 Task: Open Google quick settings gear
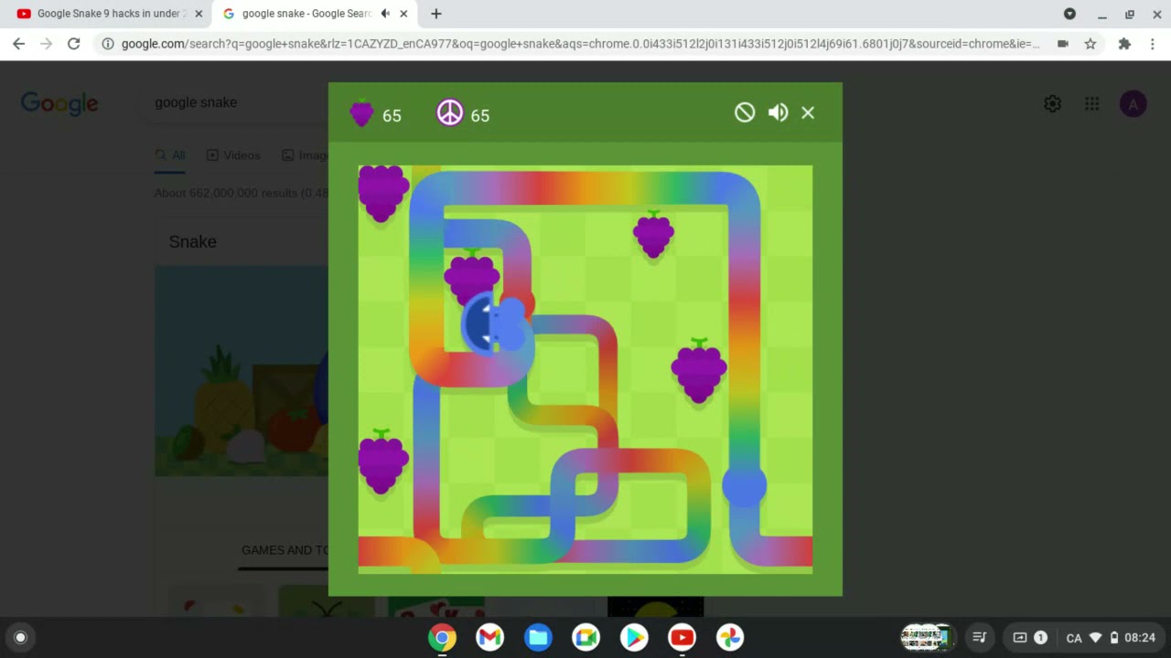pos(1052,104)
